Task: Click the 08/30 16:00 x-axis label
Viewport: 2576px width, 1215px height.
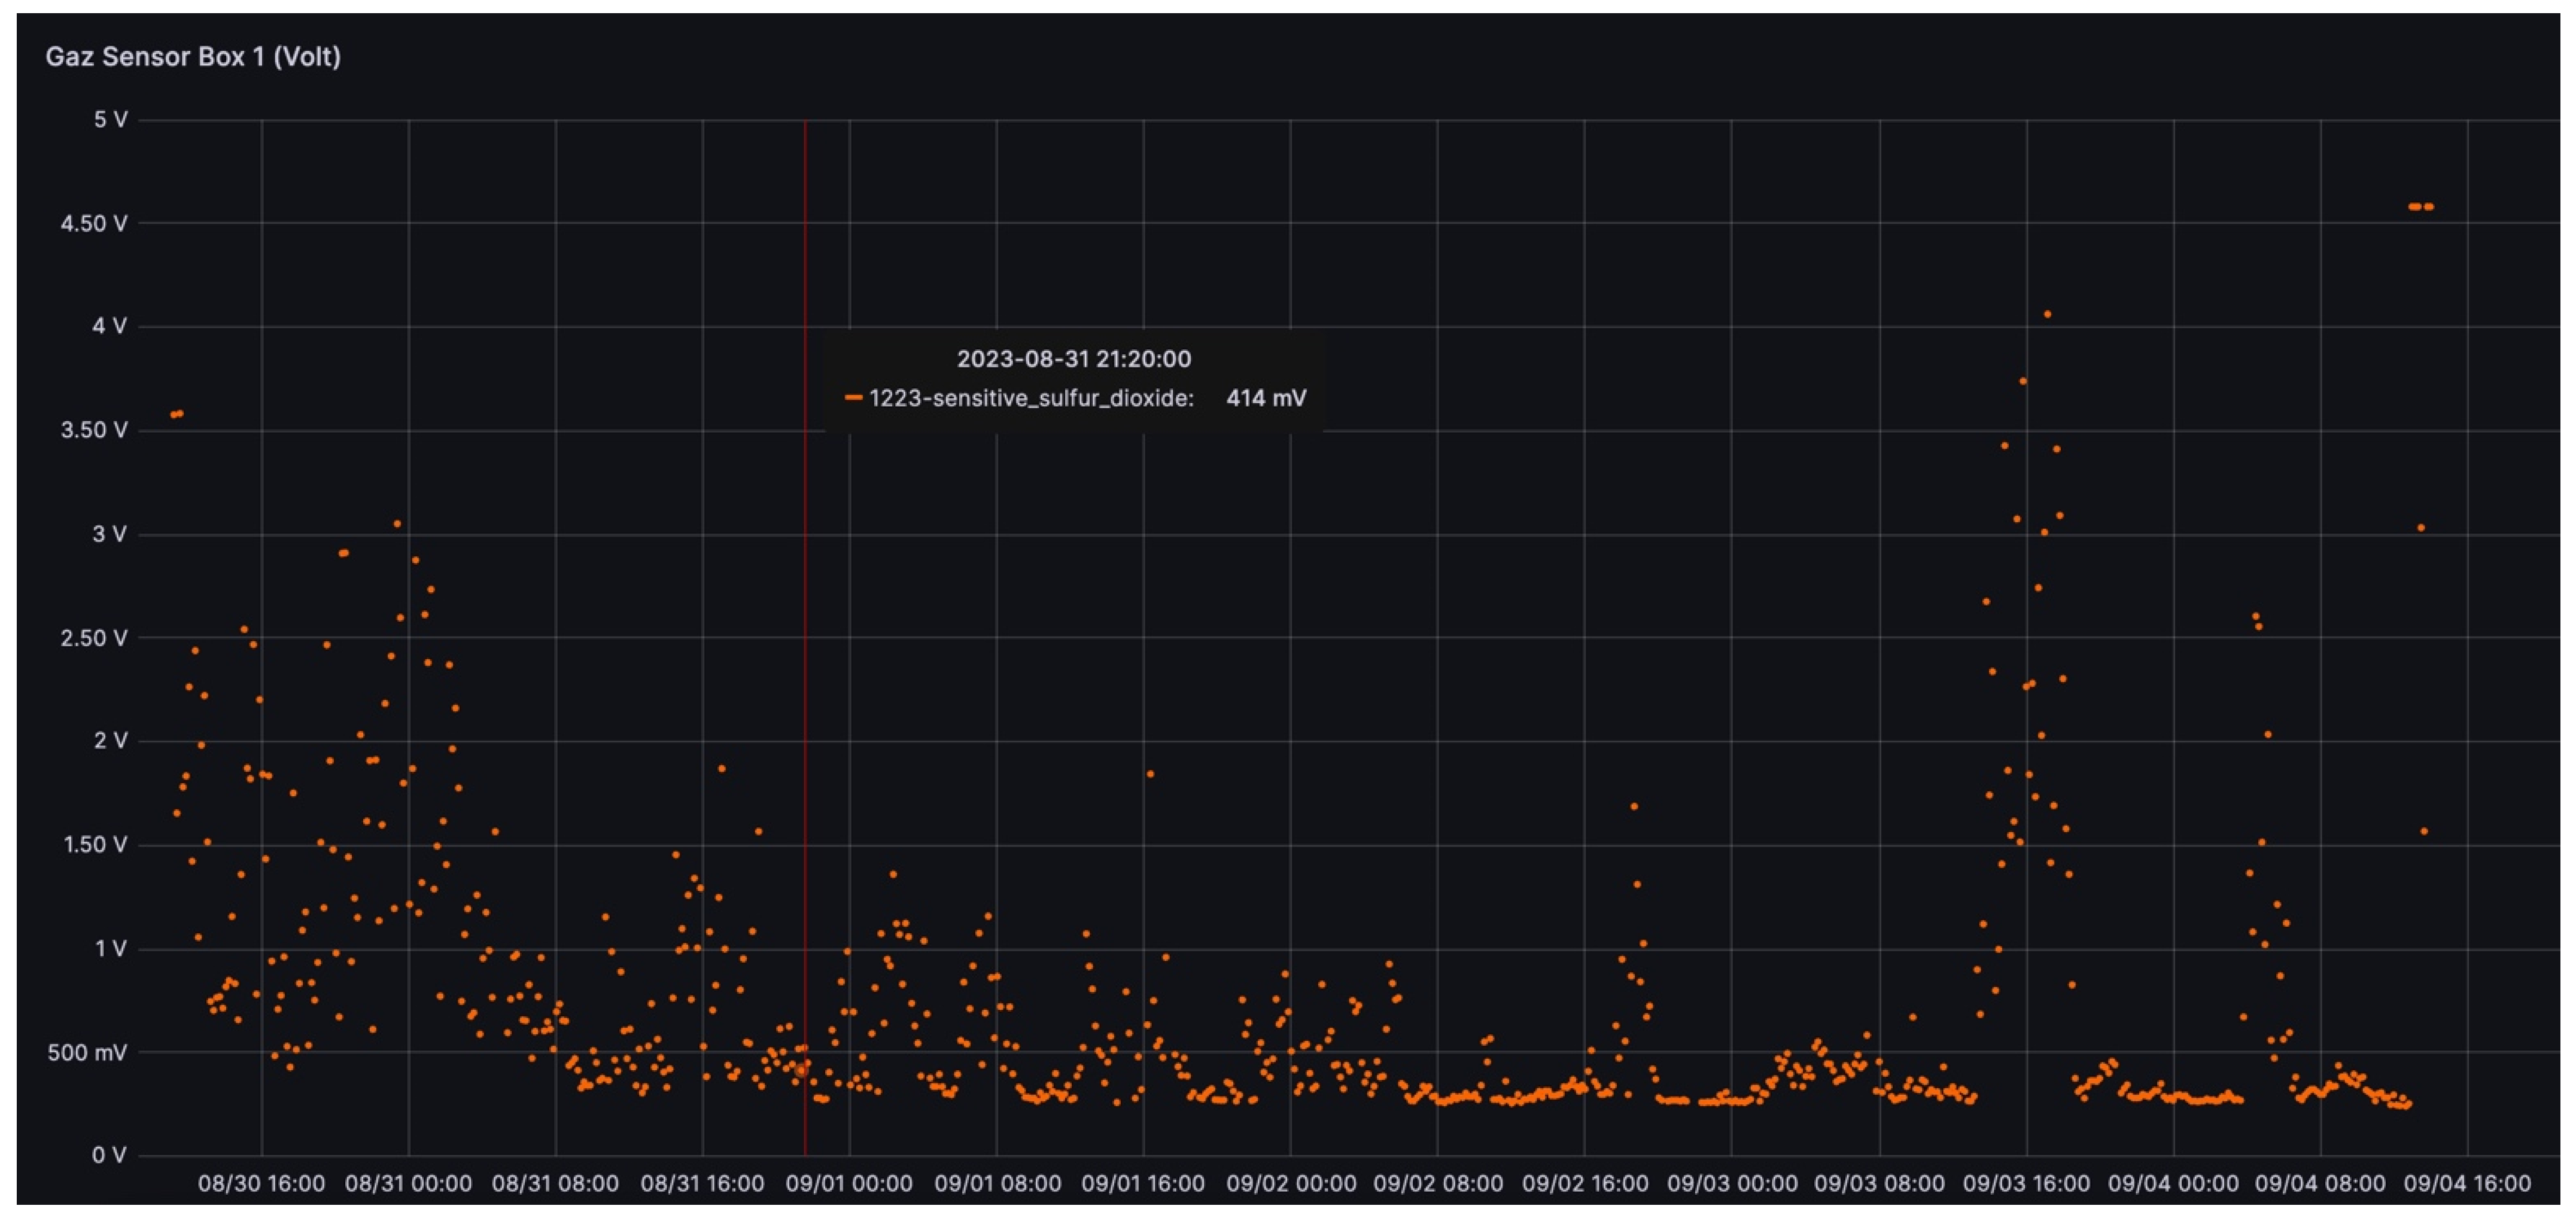Action: (261, 1184)
